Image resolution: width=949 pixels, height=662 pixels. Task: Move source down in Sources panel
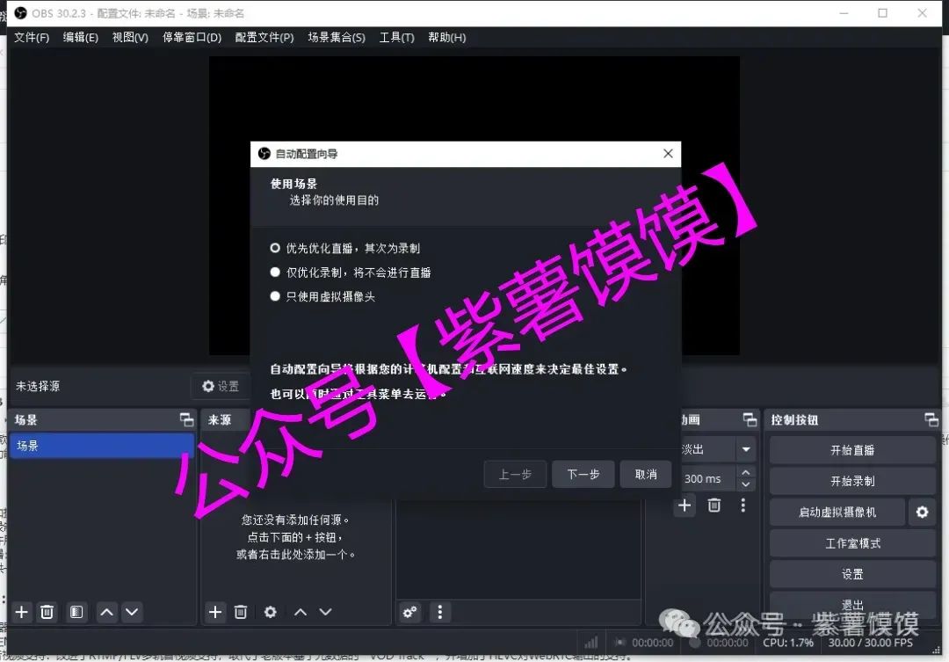coord(326,612)
